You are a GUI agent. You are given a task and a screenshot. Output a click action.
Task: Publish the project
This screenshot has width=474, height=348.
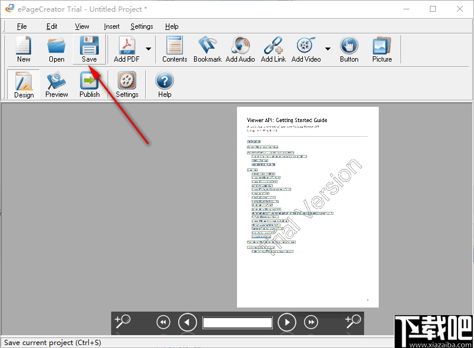pyautogui.click(x=89, y=85)
